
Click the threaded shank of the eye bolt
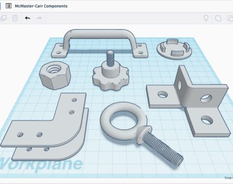pyautogui.click(x=163, y=149)
